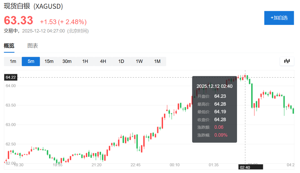The height and width of the screenshot is (173, 300).
Task: Switch chart to 15m interval
Action: (49, 61)
